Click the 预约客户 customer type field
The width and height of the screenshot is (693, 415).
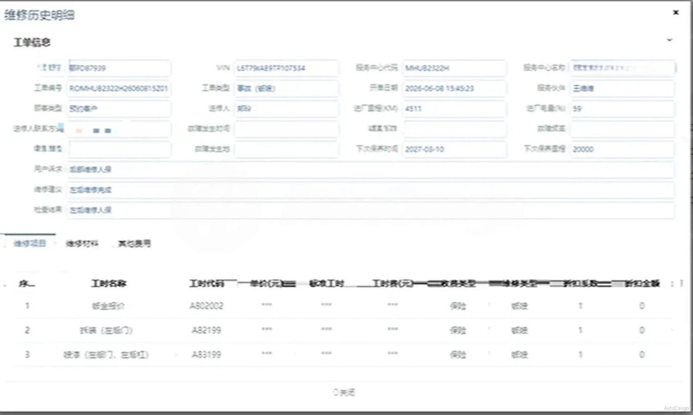tap(119, 109)
